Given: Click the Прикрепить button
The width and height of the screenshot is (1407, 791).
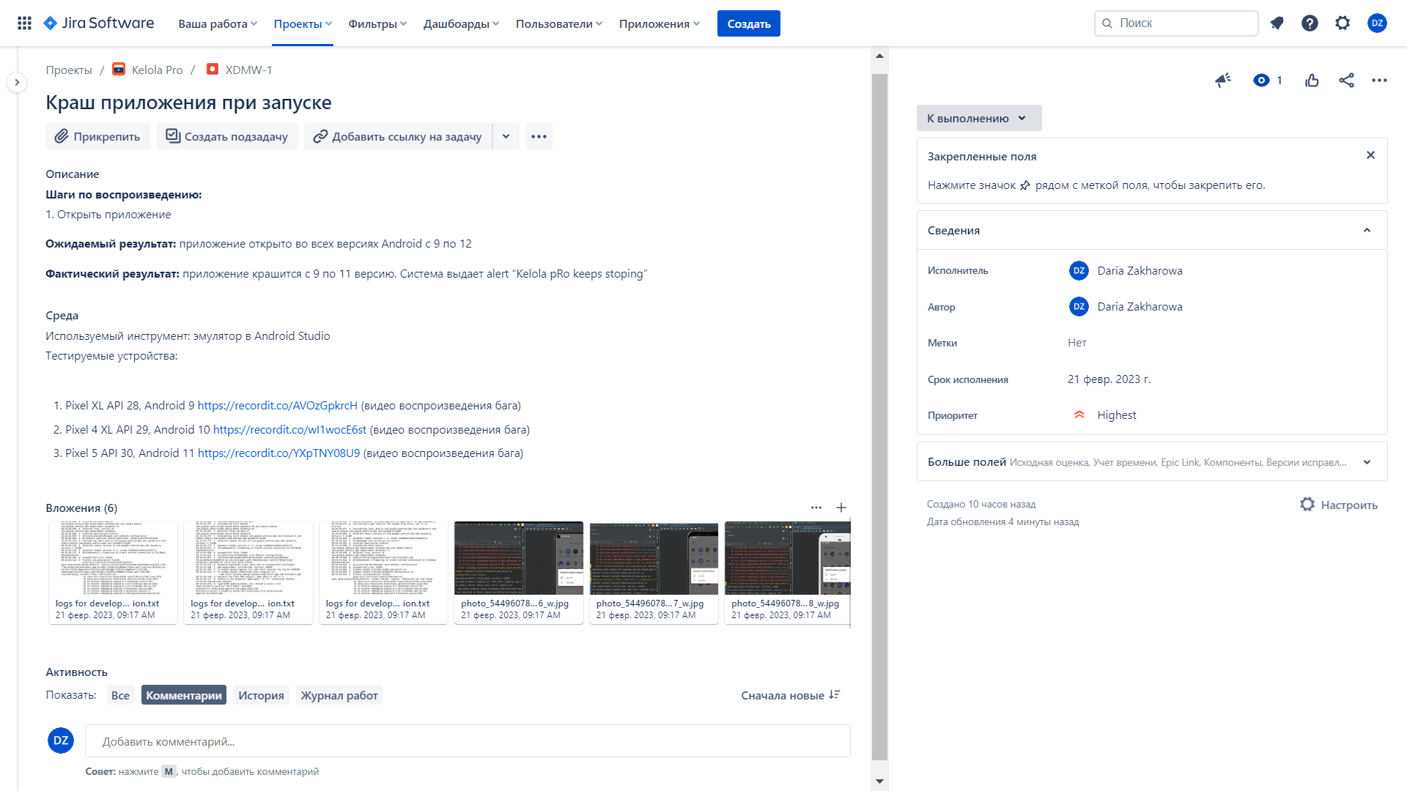Looking at the screenshot, I should pyautogui.click(x=97, y=137).
